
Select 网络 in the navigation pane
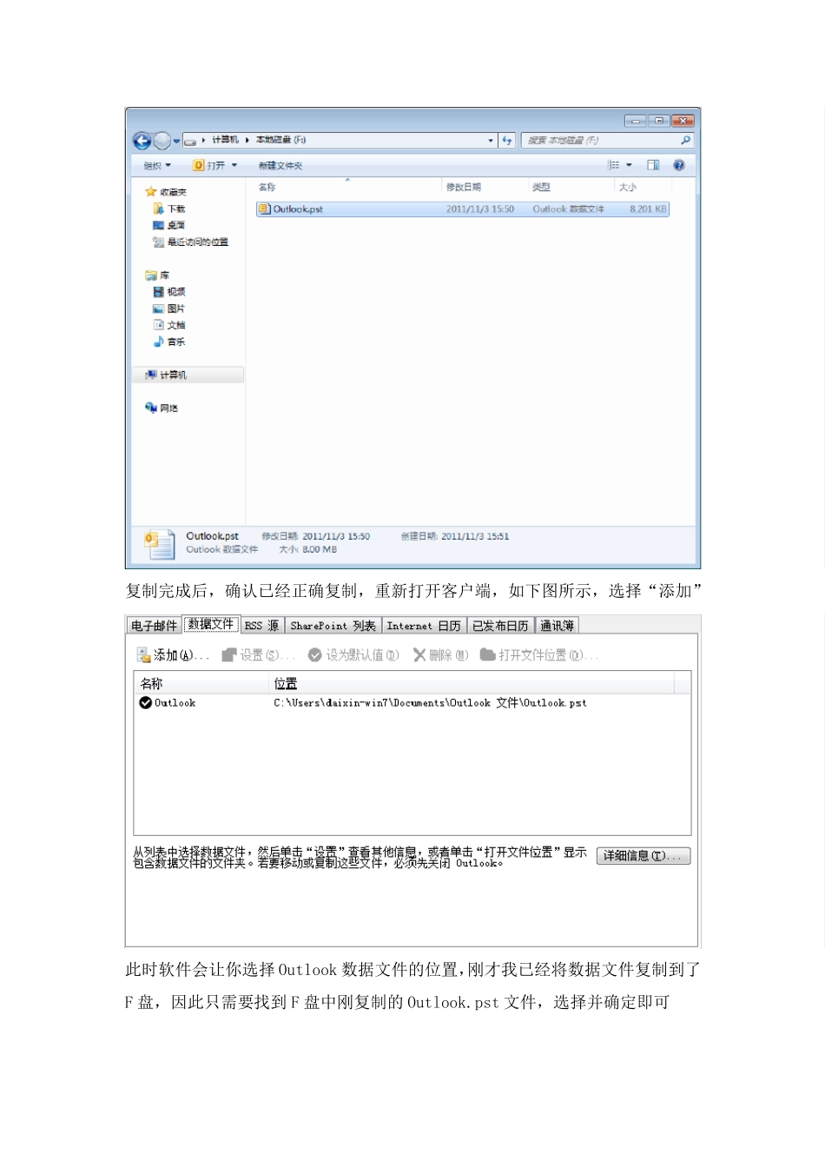(162, 408)
